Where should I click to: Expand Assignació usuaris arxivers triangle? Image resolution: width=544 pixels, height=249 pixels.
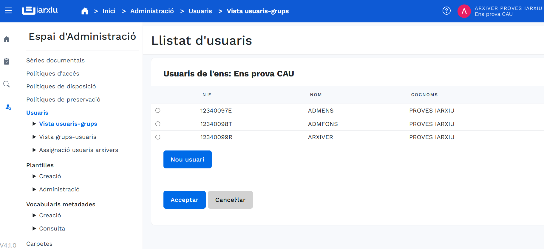pos(34,150)
